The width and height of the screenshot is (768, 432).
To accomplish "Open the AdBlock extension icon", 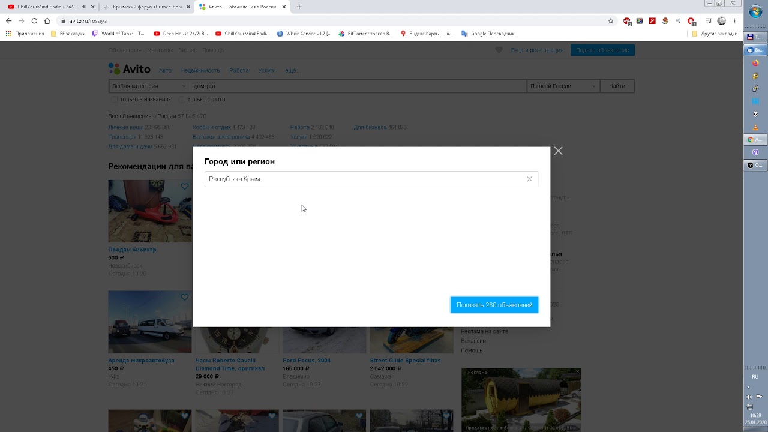I will (x=627, y=21).
